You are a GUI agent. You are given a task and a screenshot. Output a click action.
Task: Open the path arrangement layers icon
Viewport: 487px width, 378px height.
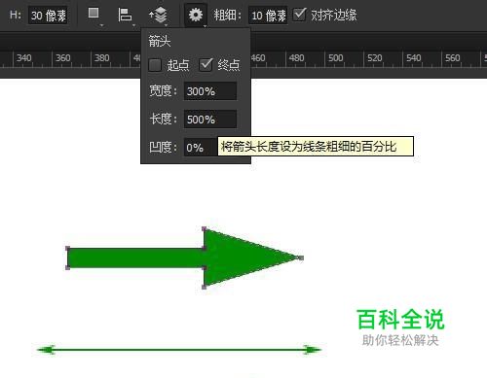(158, 15)
